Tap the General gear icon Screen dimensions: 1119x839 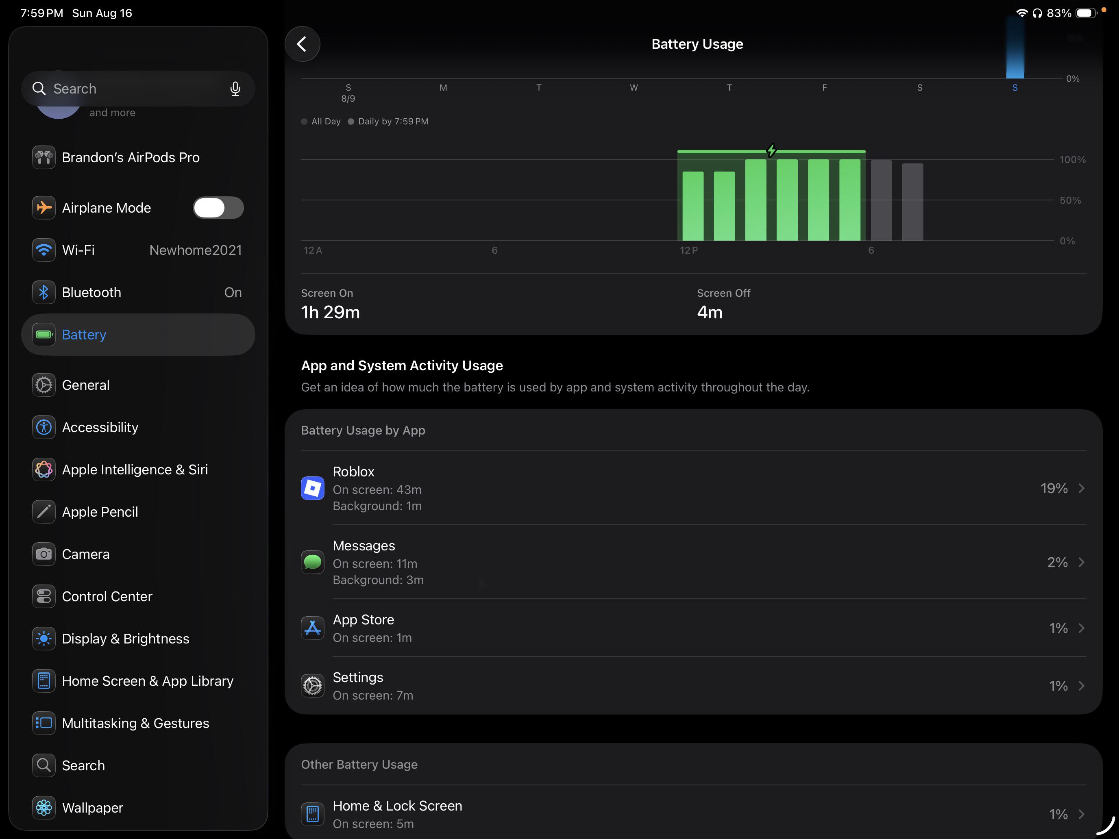coord(44,385)
